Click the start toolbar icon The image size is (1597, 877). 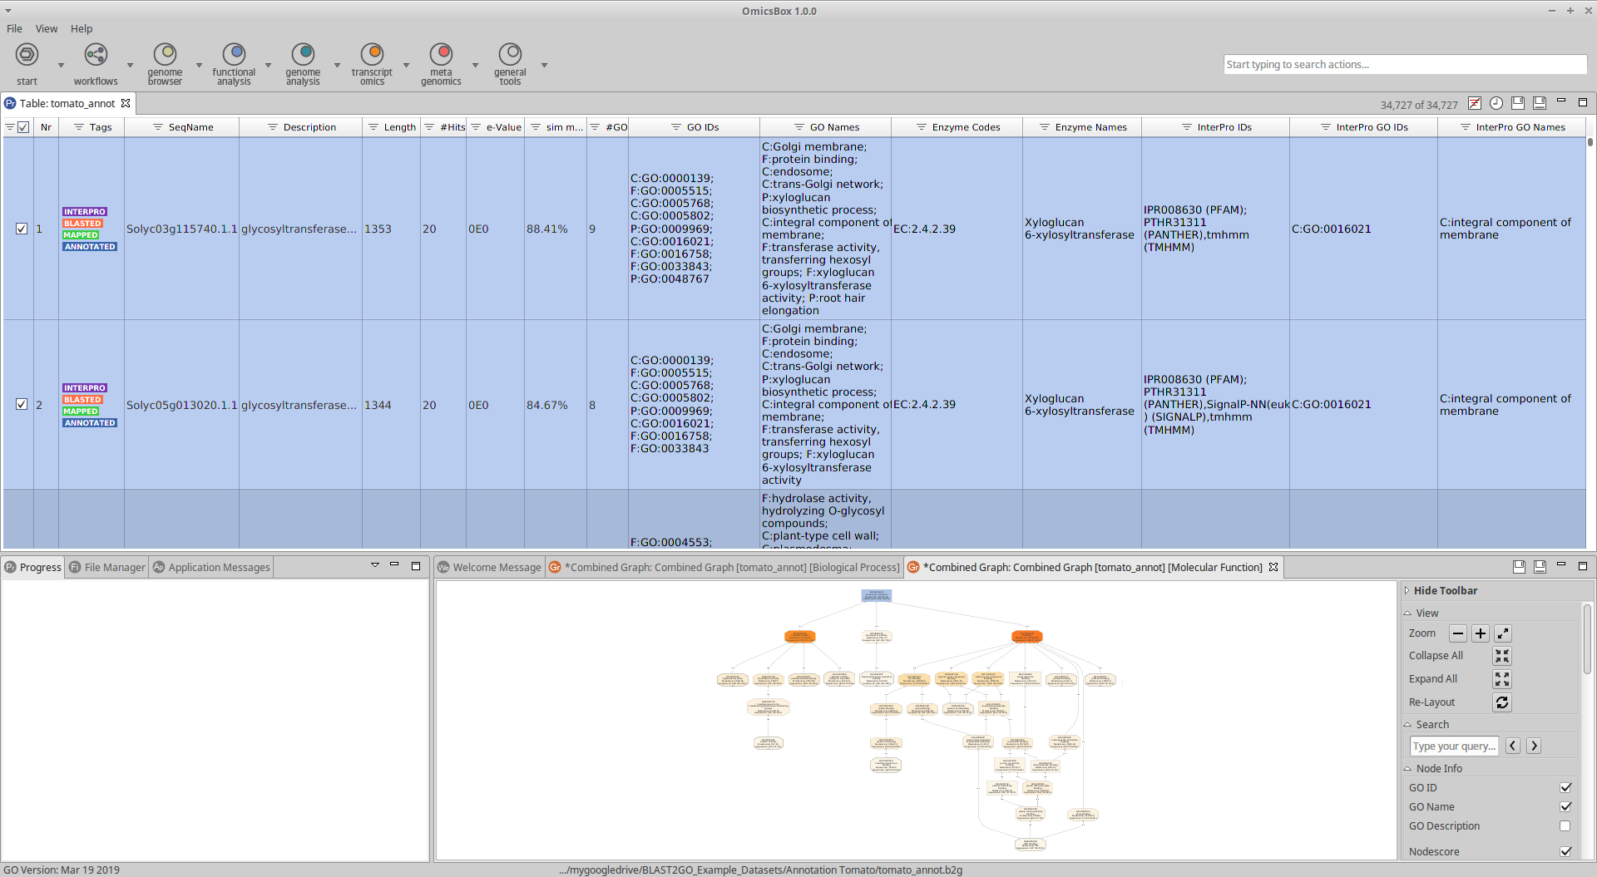point(27,56)
